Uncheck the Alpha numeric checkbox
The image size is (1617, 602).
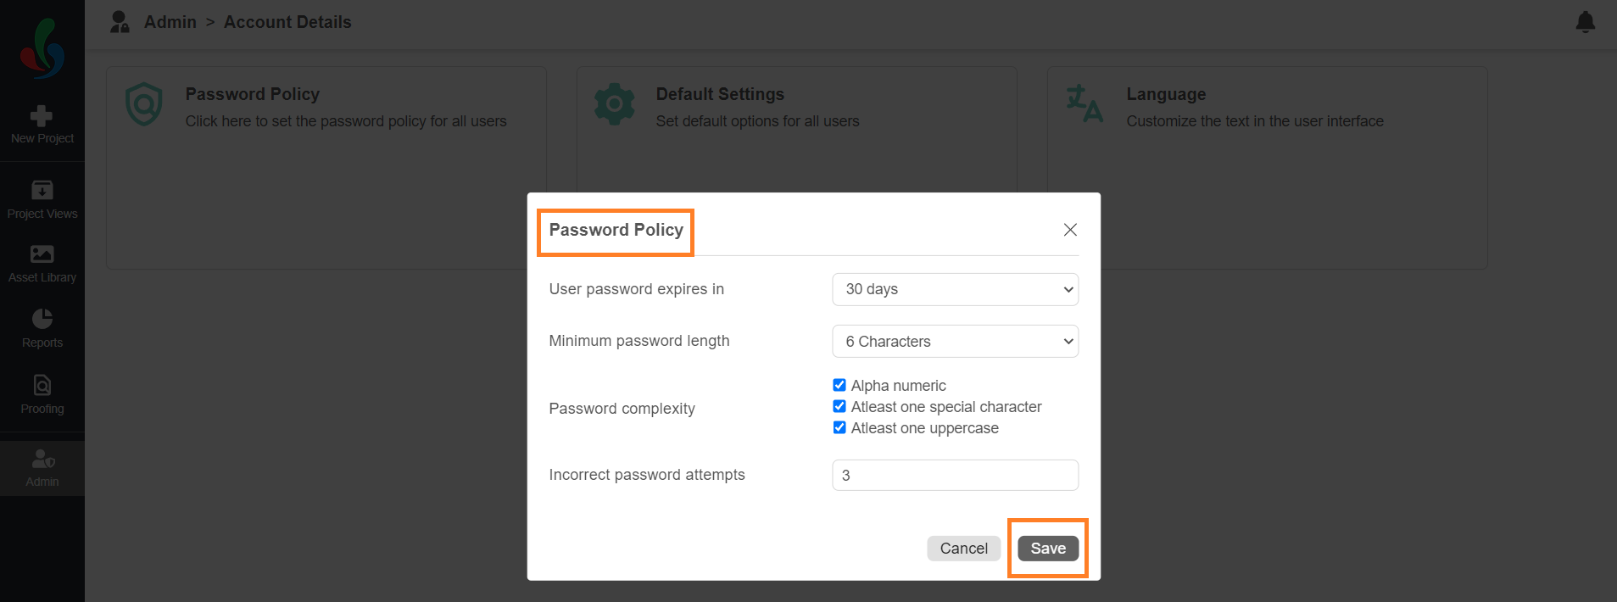pos(839,385)
